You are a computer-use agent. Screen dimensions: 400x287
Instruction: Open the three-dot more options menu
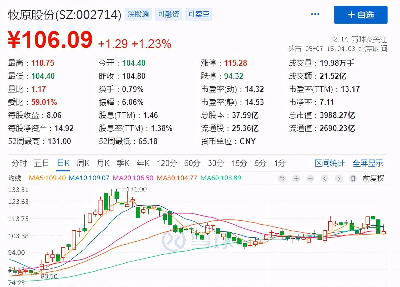315,14
